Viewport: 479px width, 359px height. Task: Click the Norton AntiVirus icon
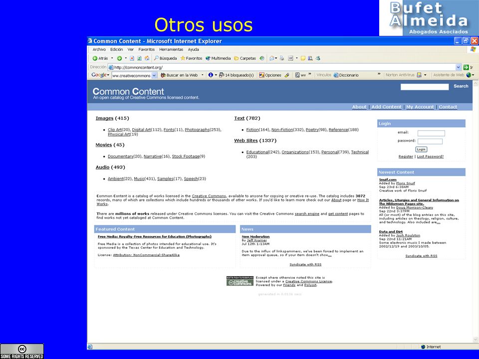click(419, 75)
